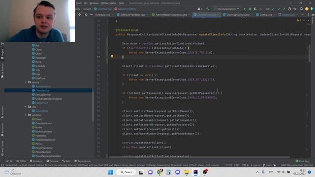Open the user profile dropdown in toolbar
315x177 pixels.
(200, 9)
